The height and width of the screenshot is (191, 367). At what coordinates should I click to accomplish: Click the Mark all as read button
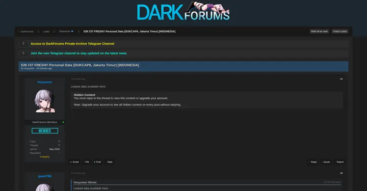coord(319,32)
